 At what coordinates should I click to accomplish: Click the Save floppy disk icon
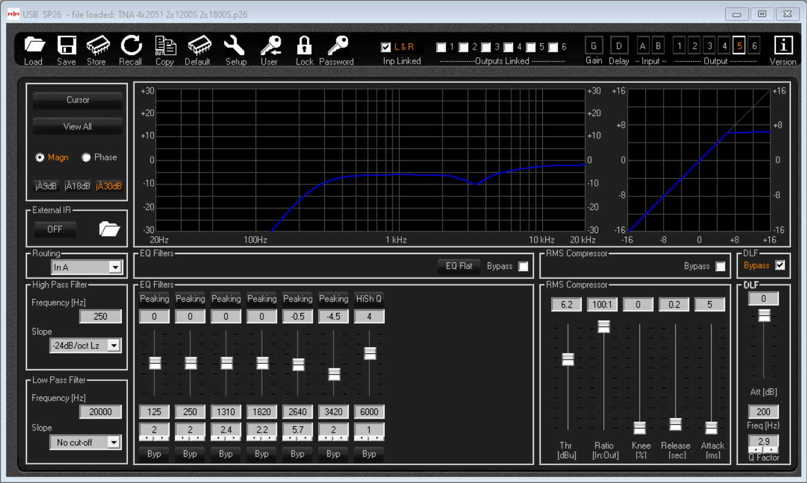tap(66, 46)
